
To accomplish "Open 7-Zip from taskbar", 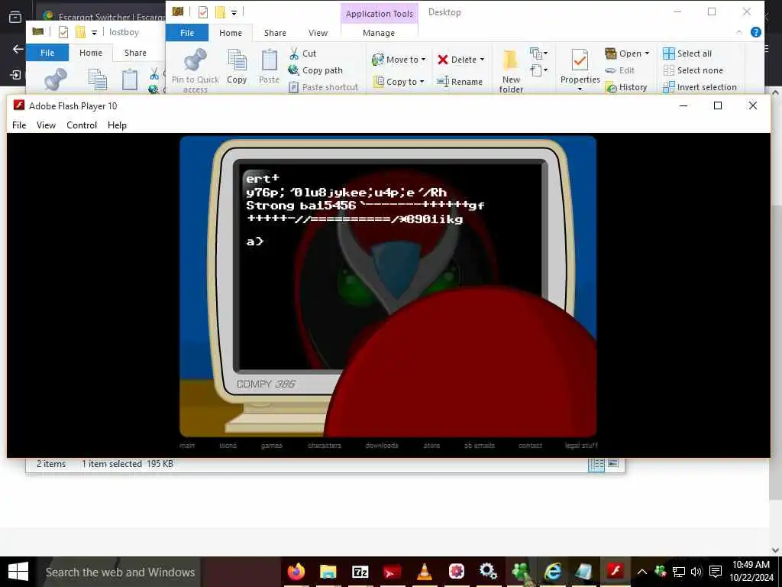I will pyautogui.click(x=360, y=572).
